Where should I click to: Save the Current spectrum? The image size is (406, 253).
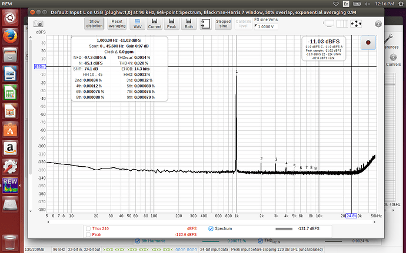155,24
